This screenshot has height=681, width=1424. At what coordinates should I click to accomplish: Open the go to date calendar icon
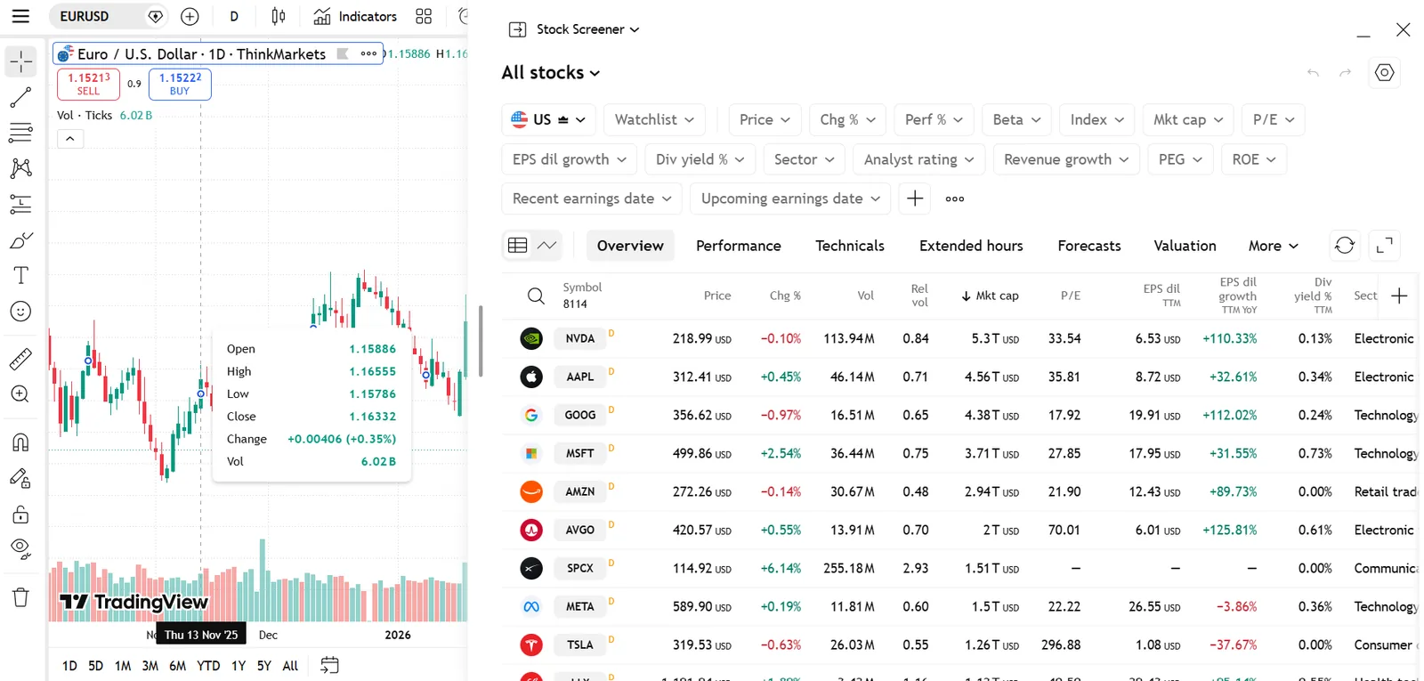pos(329,665)
